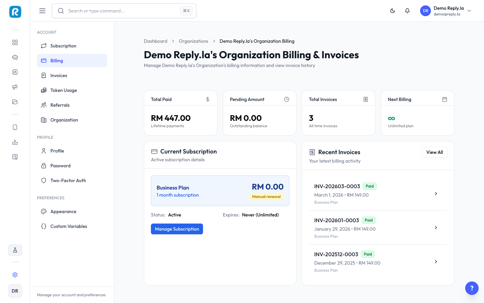Open Appearance preferences

pos(72,211)
